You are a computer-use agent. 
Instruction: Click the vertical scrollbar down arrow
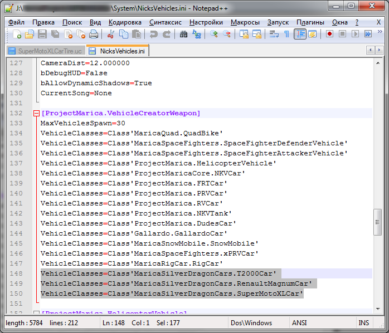378,308
